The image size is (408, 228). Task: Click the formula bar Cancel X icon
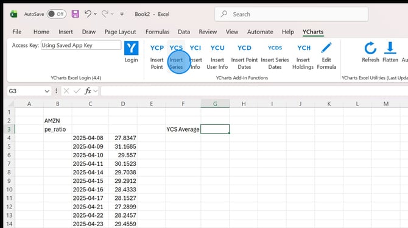[66, 91]
